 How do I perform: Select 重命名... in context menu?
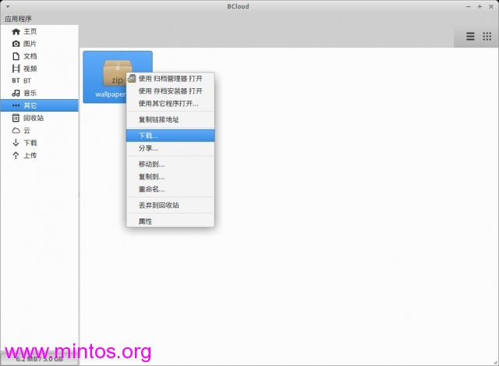[x=170, y=189]
